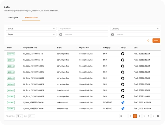Screen dimensions: 165x125
Task: Open the Category filter dropdown
Action: point(135,29)
